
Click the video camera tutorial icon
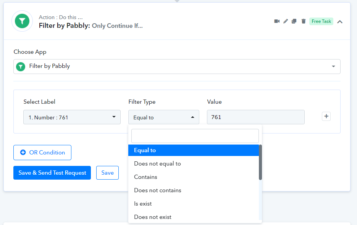coord(277,21)
